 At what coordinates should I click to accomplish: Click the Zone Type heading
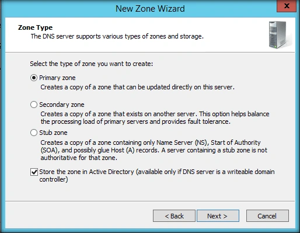tap(35, 27)
